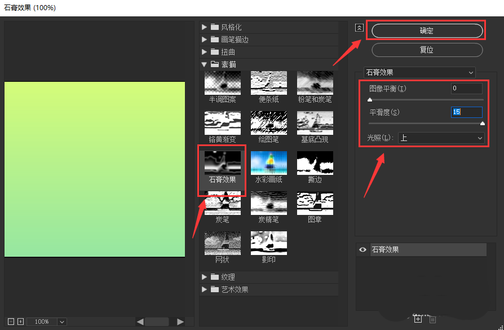Zoom out preview with minus button

(11, 322)
